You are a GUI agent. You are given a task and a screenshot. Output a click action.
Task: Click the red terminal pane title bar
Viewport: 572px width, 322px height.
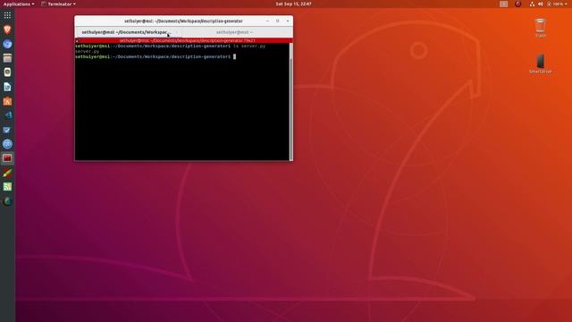pyautogui.click(x=183, y=40)
